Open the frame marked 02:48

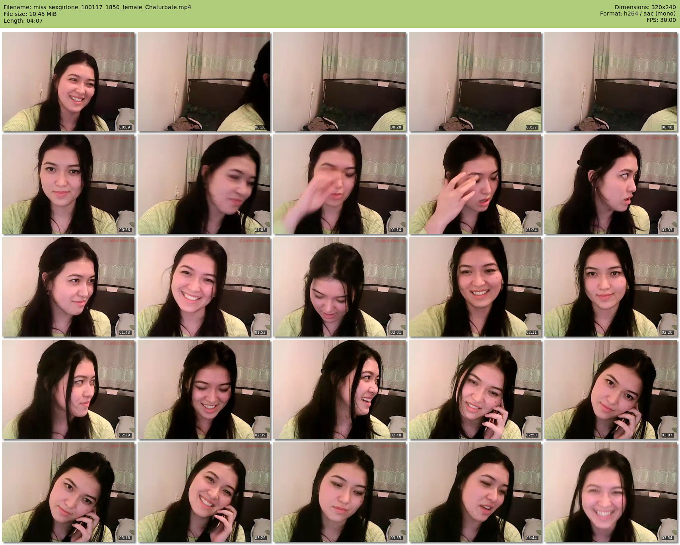[x=340, y=389]
